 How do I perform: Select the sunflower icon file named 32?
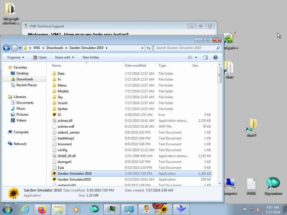point(54,114)
